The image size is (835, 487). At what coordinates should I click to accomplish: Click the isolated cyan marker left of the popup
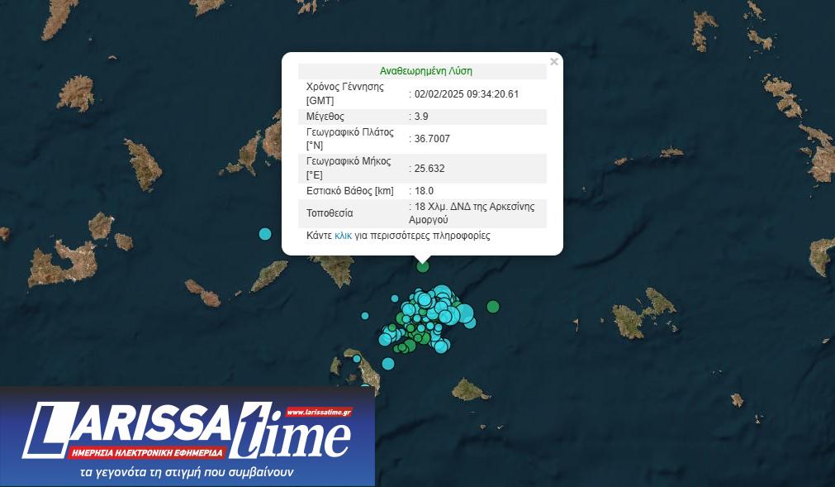(265, 234)
